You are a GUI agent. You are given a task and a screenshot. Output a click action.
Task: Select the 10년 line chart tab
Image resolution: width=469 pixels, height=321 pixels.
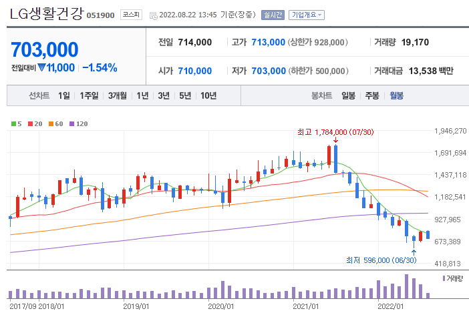click(208, 95)
